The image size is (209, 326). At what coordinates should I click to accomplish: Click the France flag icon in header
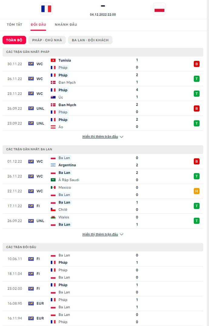[x=46, y=9]
